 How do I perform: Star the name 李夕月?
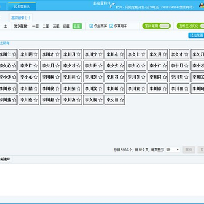tap(57, 66)
